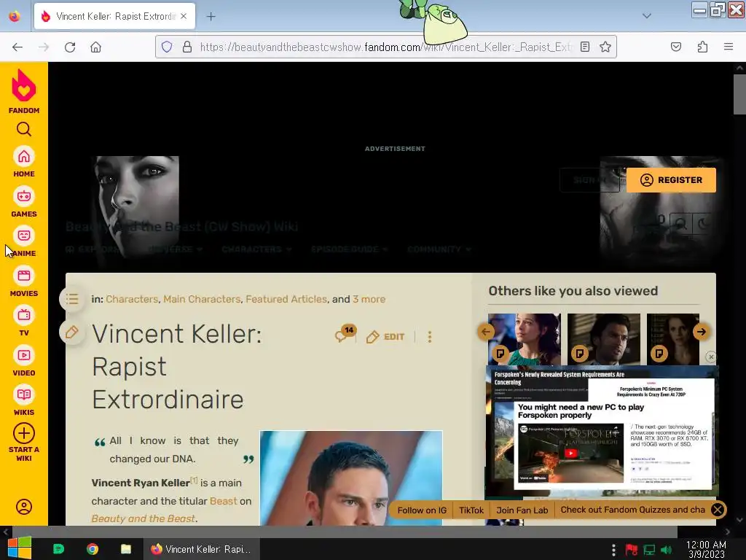The height and width of the screenshot is (560, 746).
Task: Close the Vincent Keller tab
Action: click(x=184, y=16)
